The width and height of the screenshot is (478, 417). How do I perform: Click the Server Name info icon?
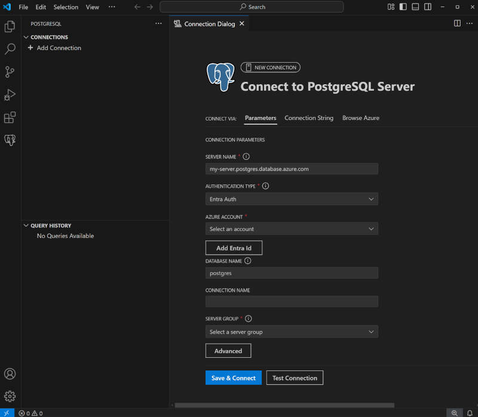click(x=246, y=156)
